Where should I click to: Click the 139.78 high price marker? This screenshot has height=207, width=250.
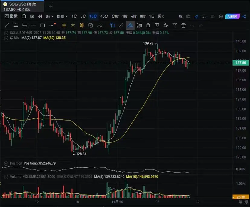click(150, 43)
